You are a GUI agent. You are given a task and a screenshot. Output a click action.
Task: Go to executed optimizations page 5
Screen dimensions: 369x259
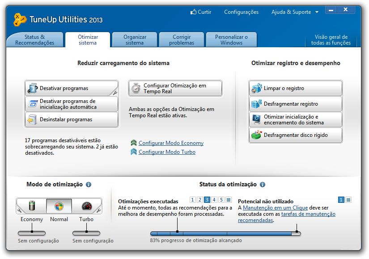coord(221,200)
